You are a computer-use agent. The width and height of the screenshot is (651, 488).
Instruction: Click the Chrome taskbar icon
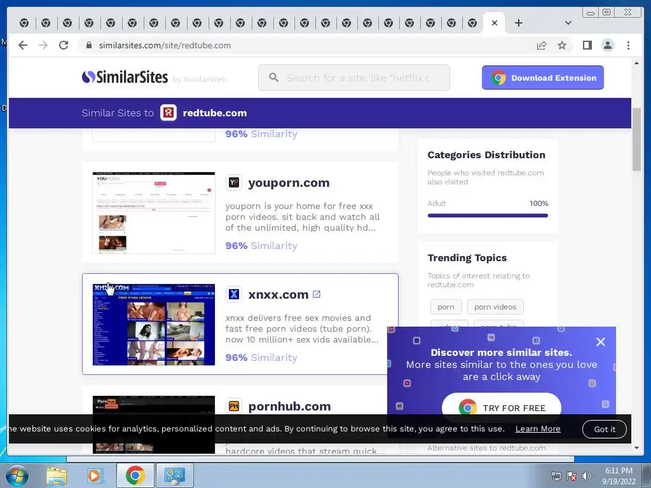click(x=135, y=475)
